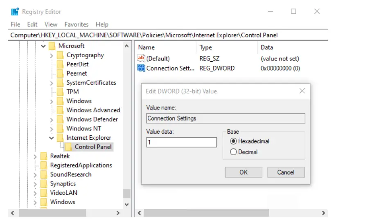Click the Windows Defender folder icon

60,119
